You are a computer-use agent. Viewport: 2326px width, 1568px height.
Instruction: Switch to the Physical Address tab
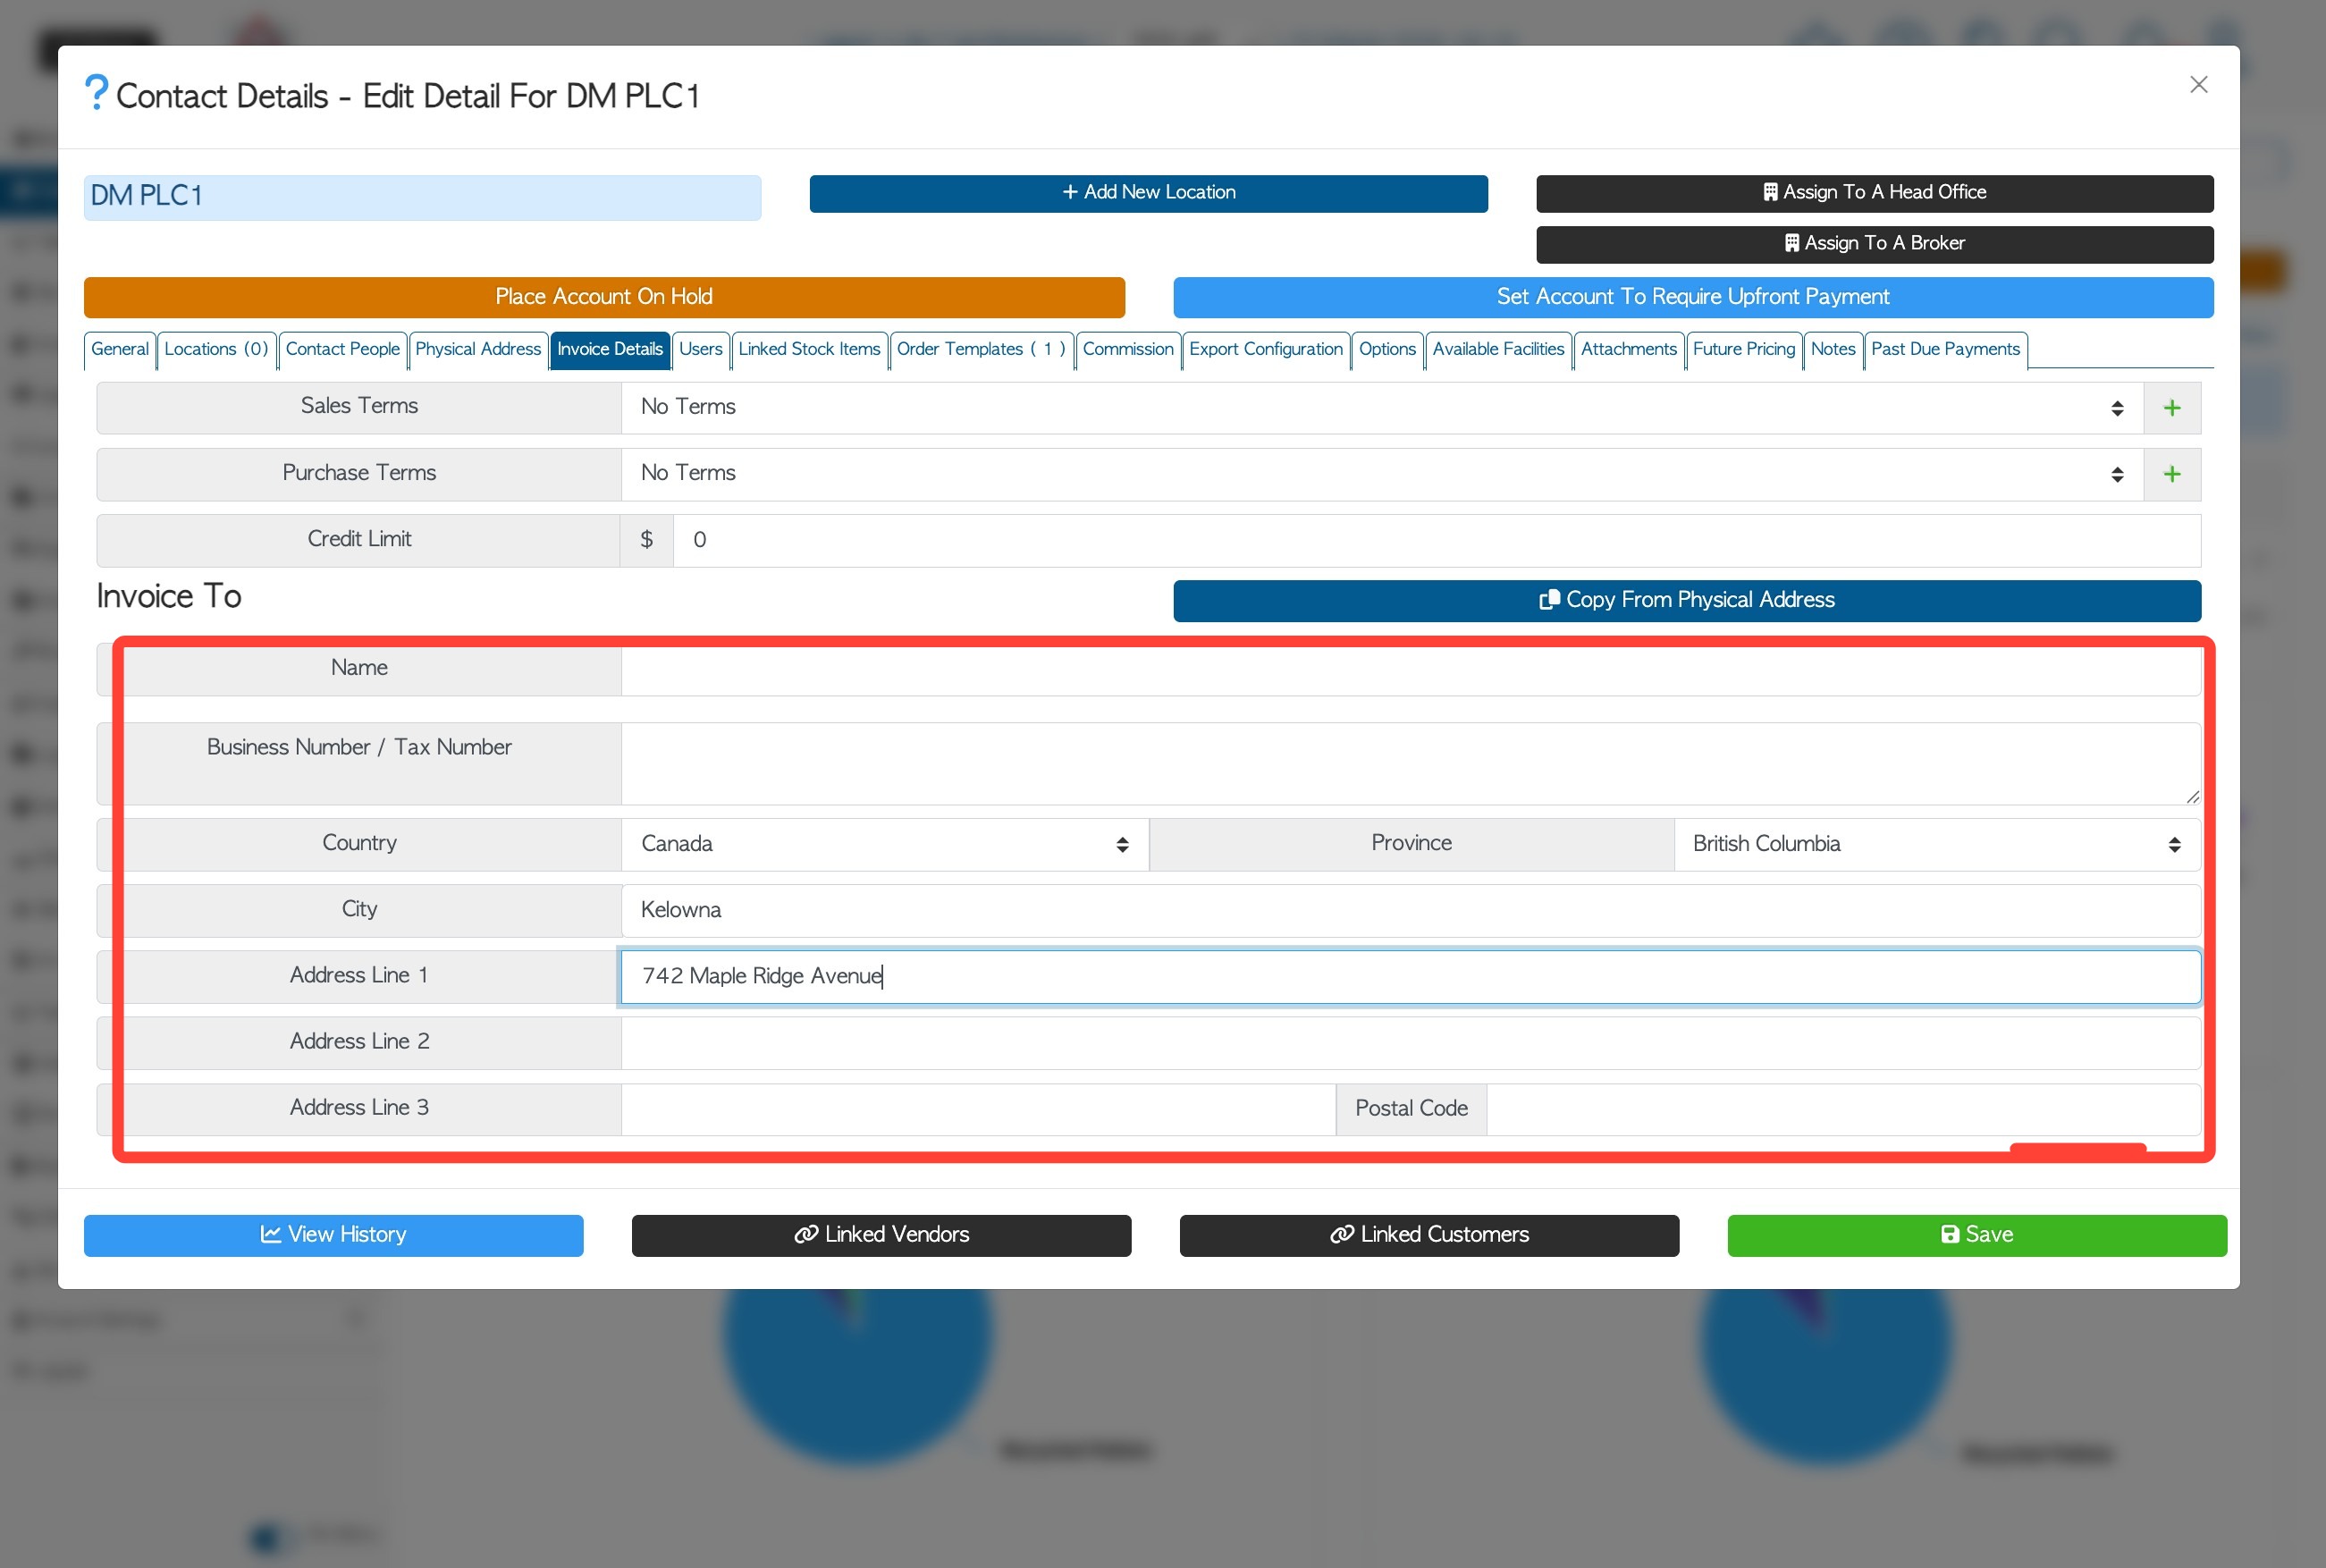(477, 349)
